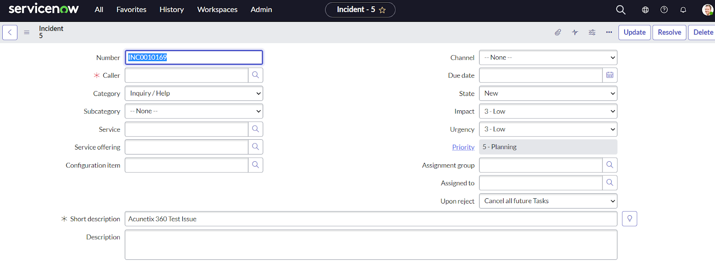Favorite this page with the star icon
715x267 pixels.
coord(382,10)
